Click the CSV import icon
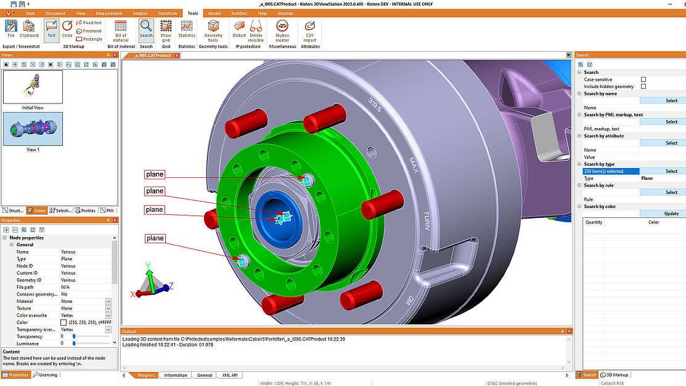686x386 pixels. click(310, 28)
